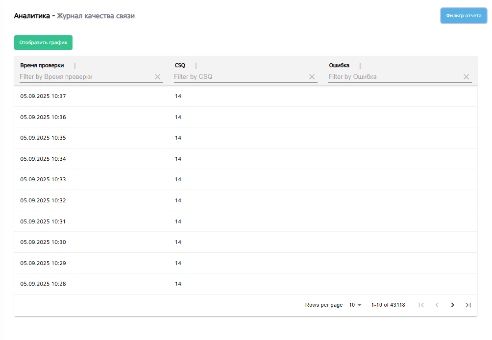Jump to the last table page
Screen dimensions: 492x340
(468, 305)
